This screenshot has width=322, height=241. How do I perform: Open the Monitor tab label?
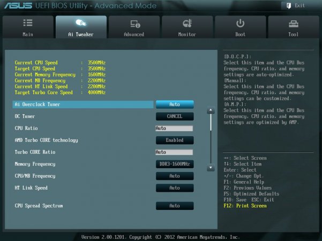click(187, 34)
